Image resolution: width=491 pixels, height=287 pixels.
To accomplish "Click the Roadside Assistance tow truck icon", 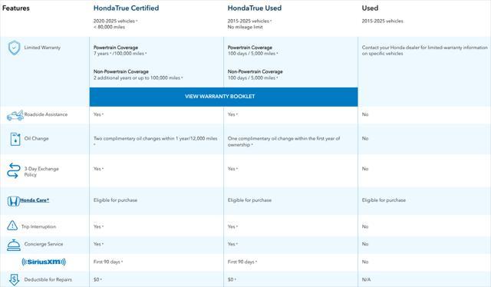I will pyautogui.click(x=15, y=115).
